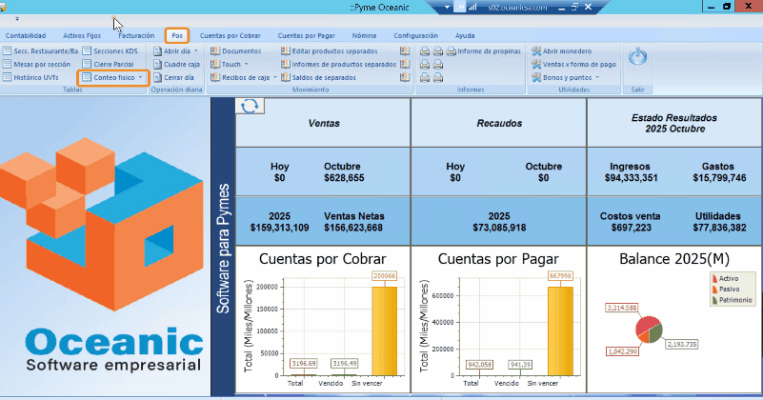The image size is (763, 400).
Task: Open Mesas por sección
Action: click(40, 64)
